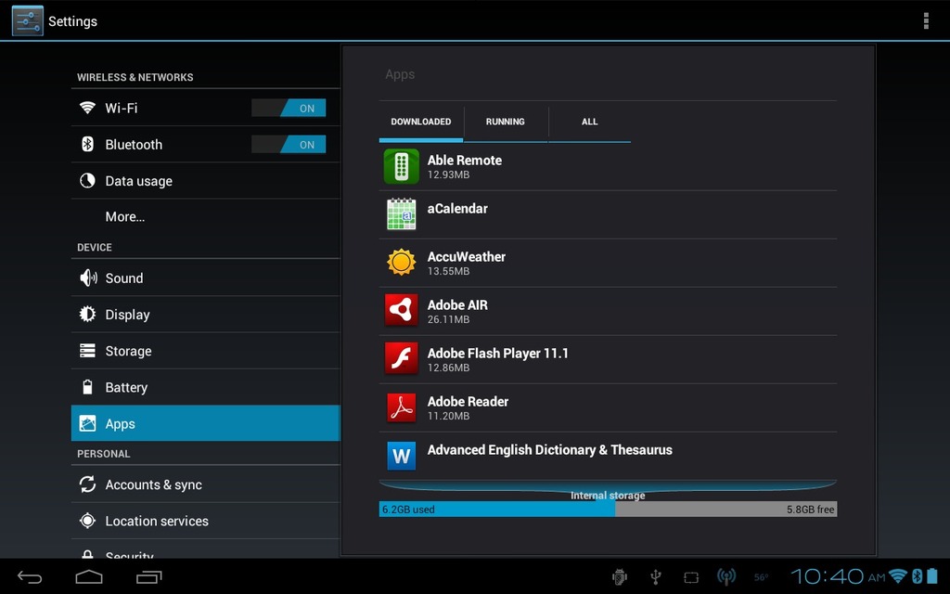The height and width of the screenshot is (594, 950).
Task: Open the 10:40 AM clock status panel
Action: 838,576
